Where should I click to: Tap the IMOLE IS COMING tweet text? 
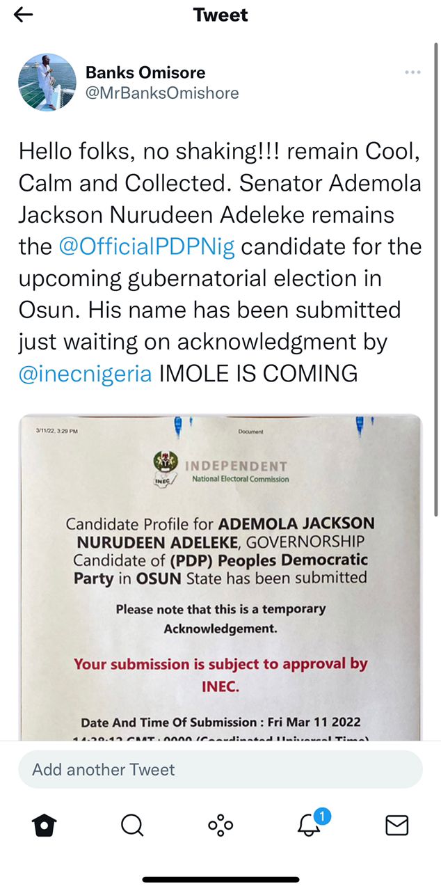tap(258, 374)
